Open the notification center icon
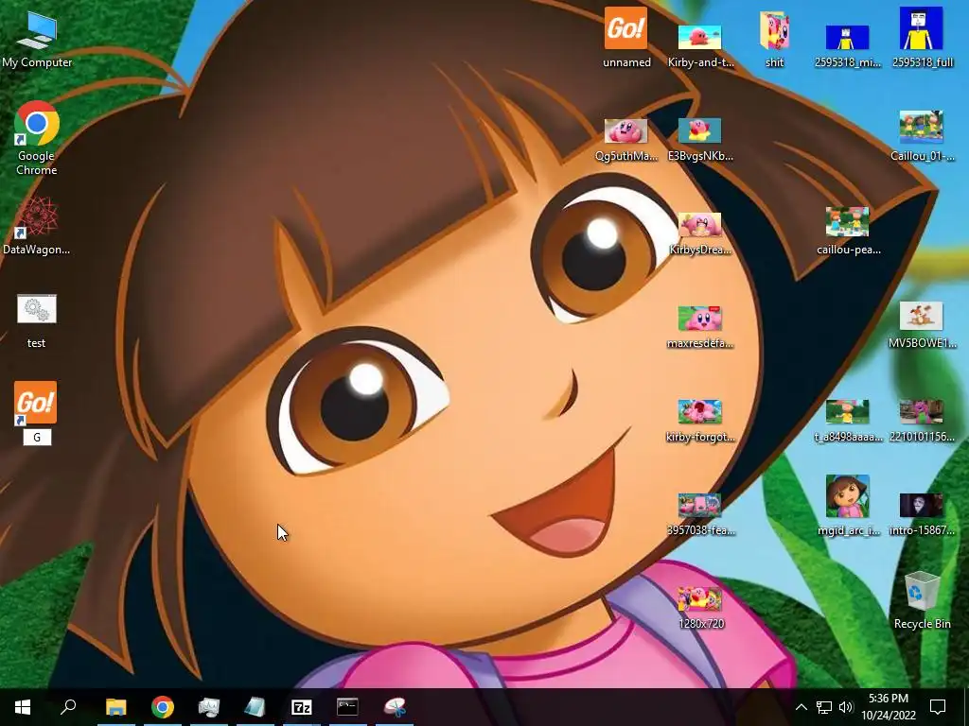Screen dimensions: 969x726 tap(938, 707)
